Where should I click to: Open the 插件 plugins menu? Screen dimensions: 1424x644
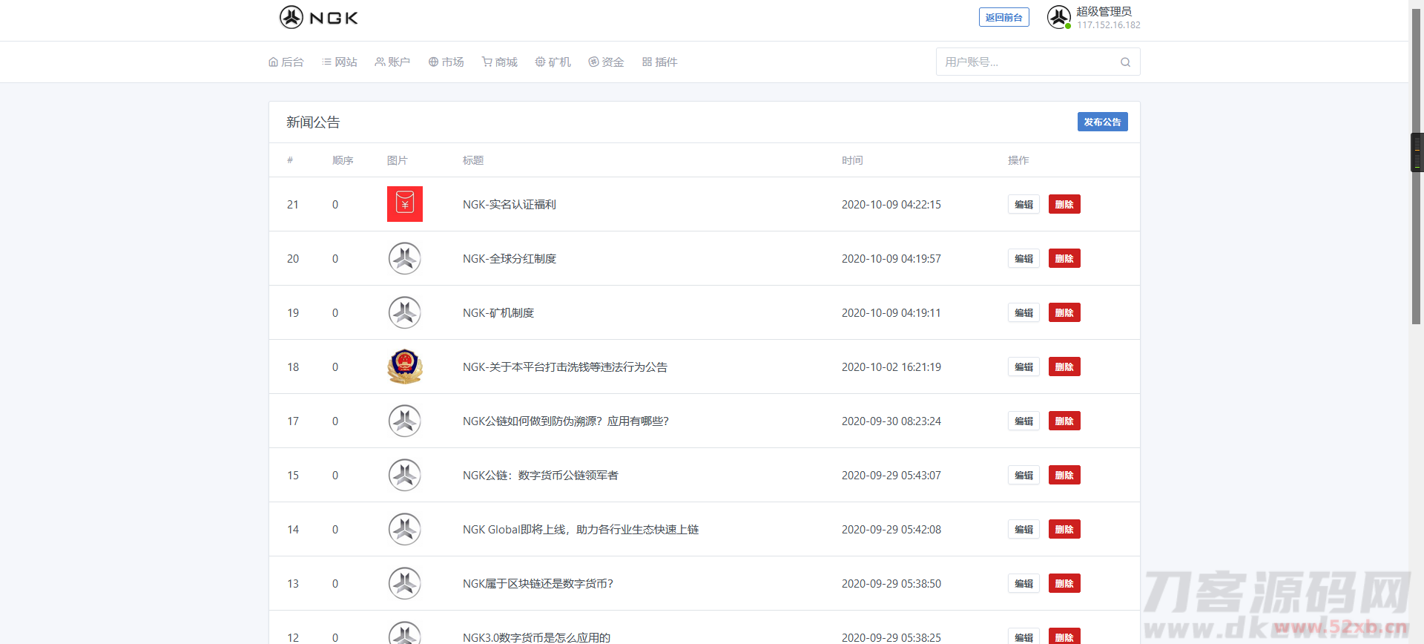[660, 62]
